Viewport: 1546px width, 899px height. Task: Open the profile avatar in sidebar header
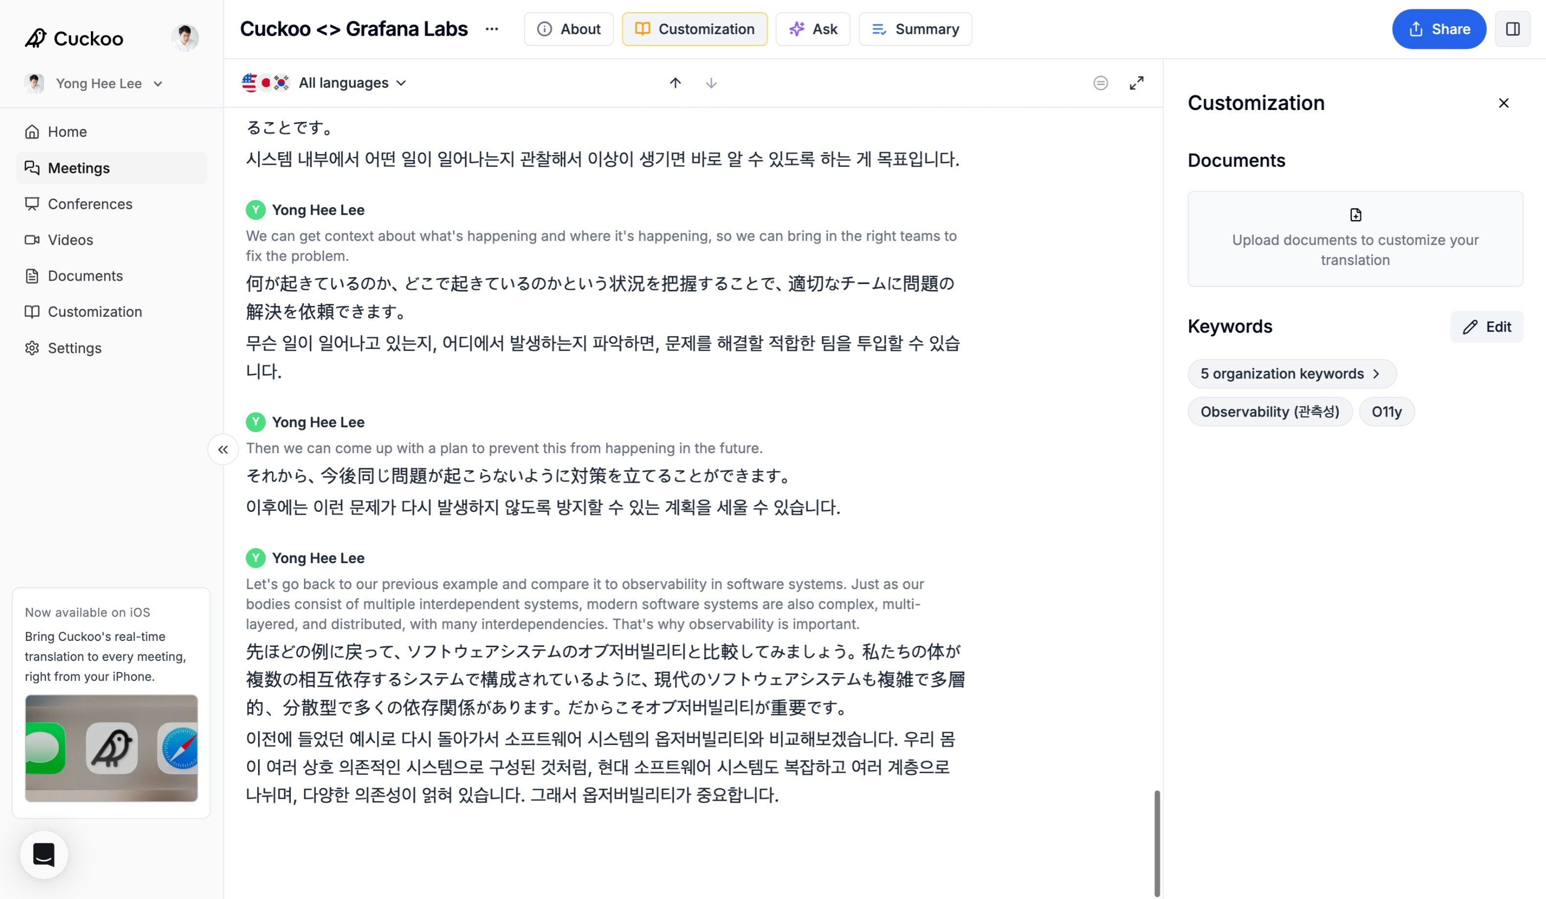[185, 38]
